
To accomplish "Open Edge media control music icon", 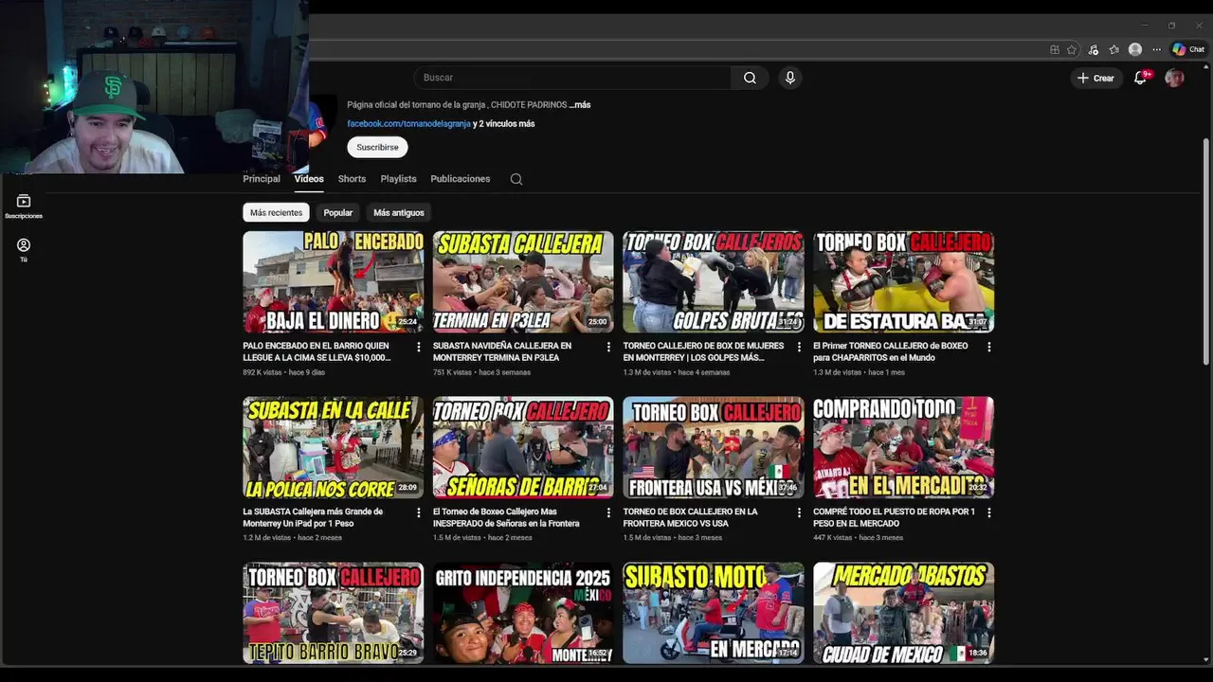I will click(1094, 49).
